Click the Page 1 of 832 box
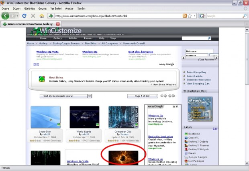249x171 pixels. (x=142, y=96)
